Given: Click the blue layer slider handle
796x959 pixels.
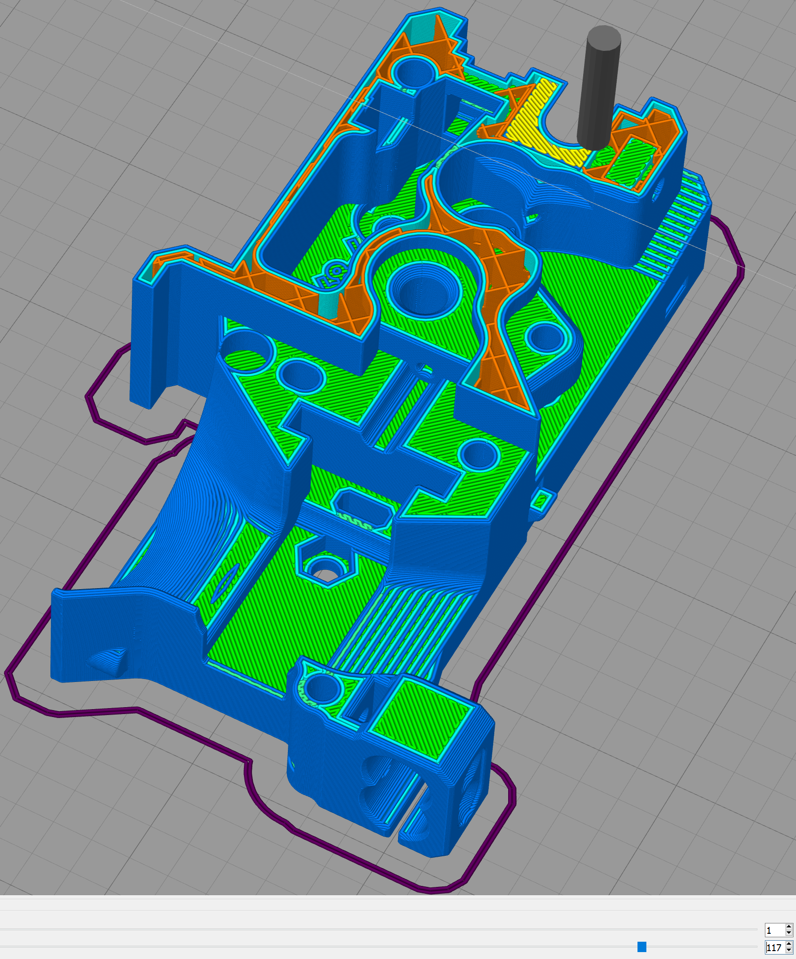Looking at the screenshot, I should [x=641, y=947].
